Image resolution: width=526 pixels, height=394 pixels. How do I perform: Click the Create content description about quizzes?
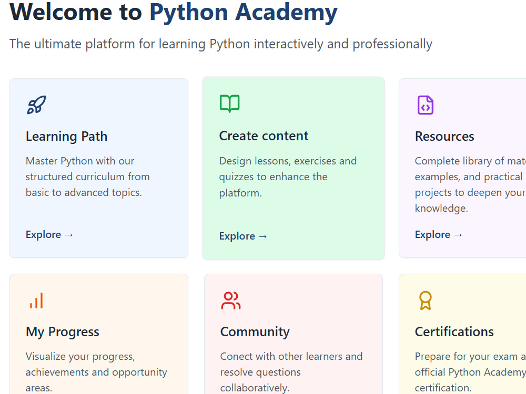[x=288, y=177]
